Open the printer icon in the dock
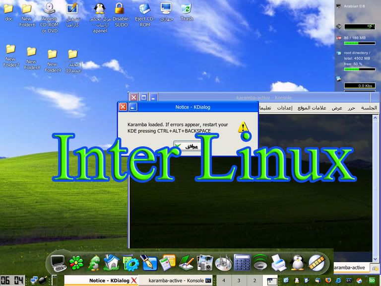 pos(279,263)
